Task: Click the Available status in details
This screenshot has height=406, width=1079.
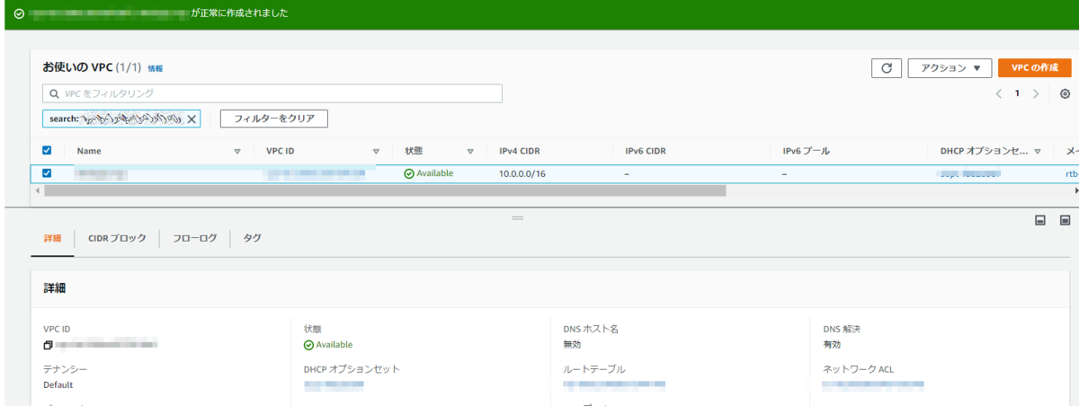Action: tap(328, 344)
